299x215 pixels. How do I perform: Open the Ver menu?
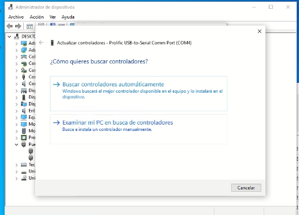click(53, 17)
